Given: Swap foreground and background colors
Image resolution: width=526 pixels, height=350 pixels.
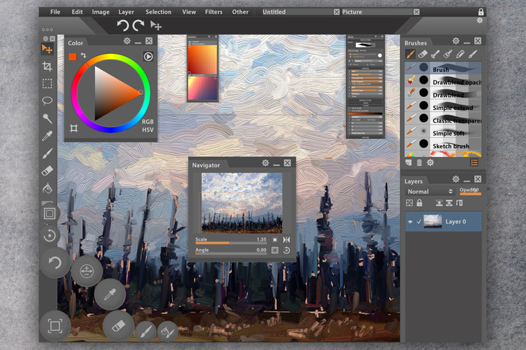Looking at the screenshot, I should [83, 55].
